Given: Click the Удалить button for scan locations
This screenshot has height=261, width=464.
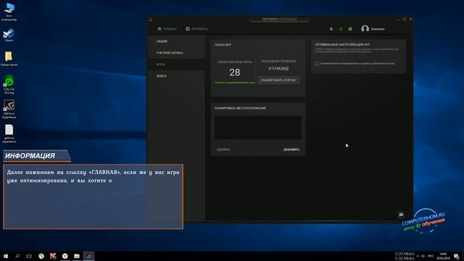Looking at the screenshot, I should [223, 149].
